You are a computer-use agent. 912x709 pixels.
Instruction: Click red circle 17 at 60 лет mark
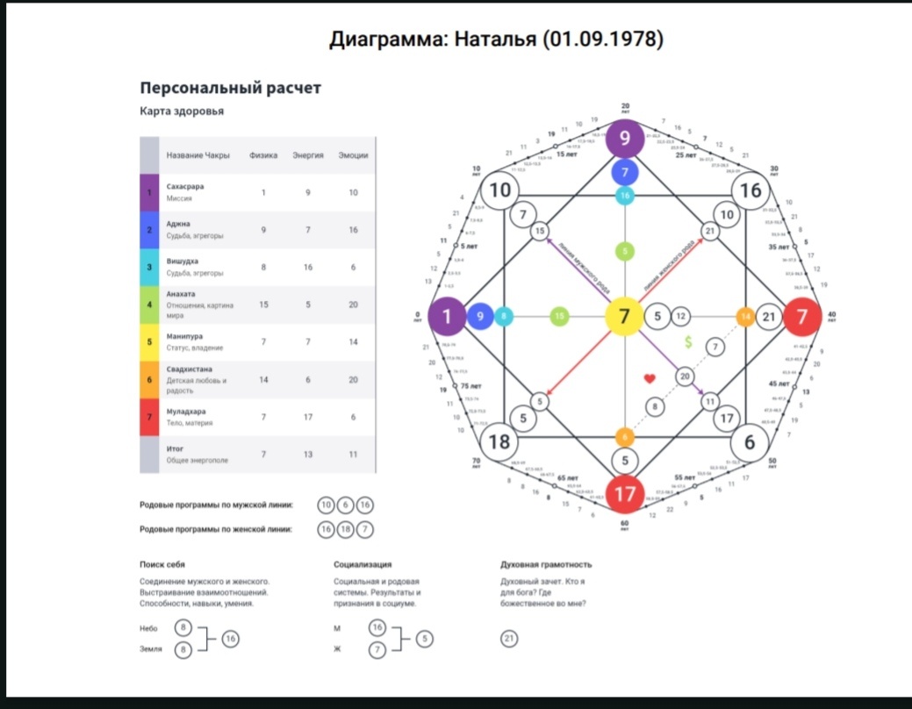tap(625, 494)
